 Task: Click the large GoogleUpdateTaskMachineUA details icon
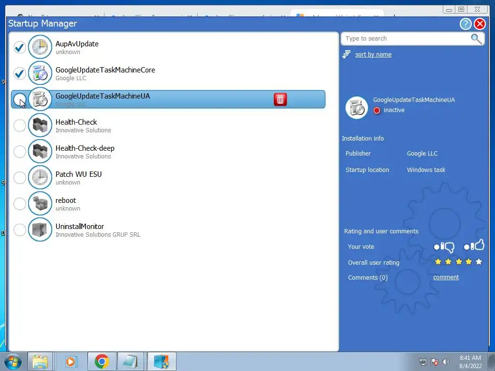pos(357,108)
